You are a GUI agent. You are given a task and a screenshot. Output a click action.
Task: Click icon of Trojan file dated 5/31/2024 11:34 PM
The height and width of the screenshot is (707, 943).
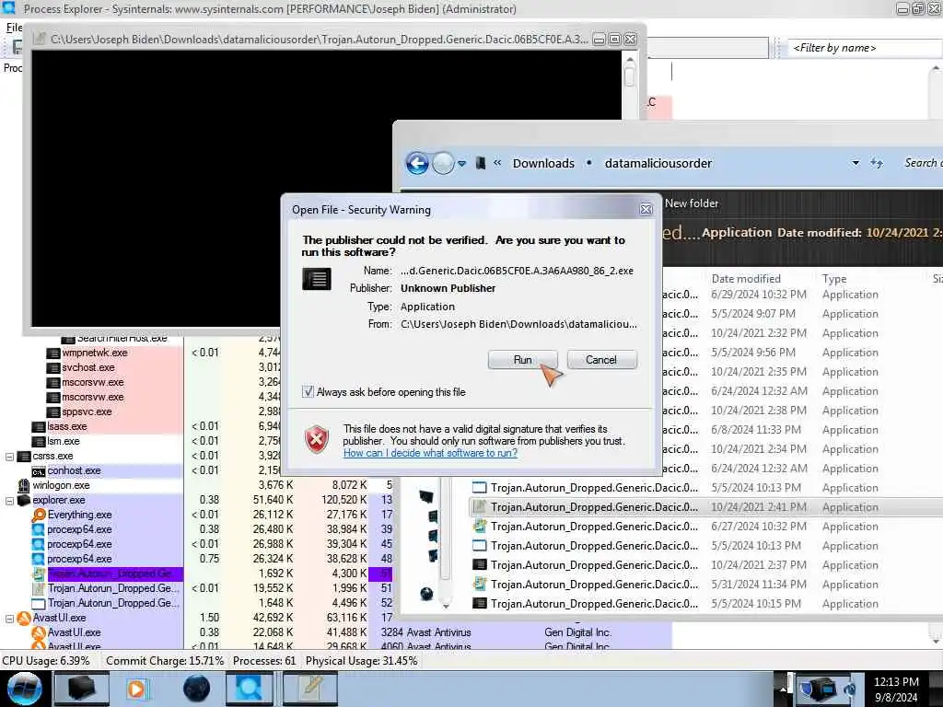pos(479,585)
